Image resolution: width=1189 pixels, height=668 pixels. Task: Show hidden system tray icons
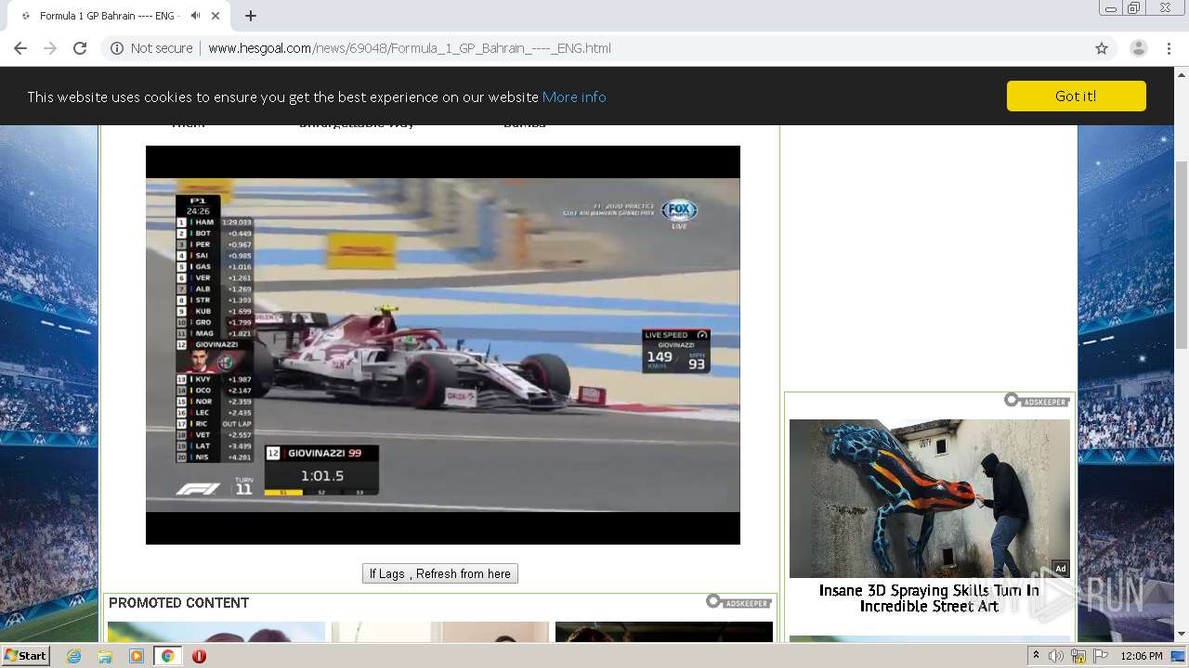pyautogui.click(x=1036, y=656)
